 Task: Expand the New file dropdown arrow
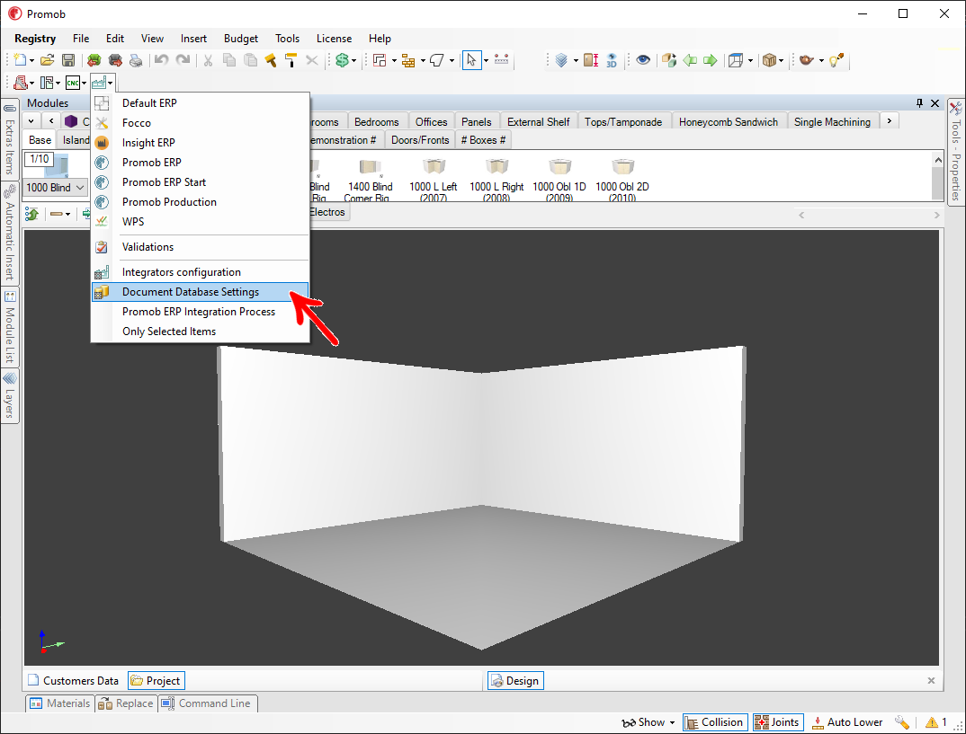pos(31,60)
